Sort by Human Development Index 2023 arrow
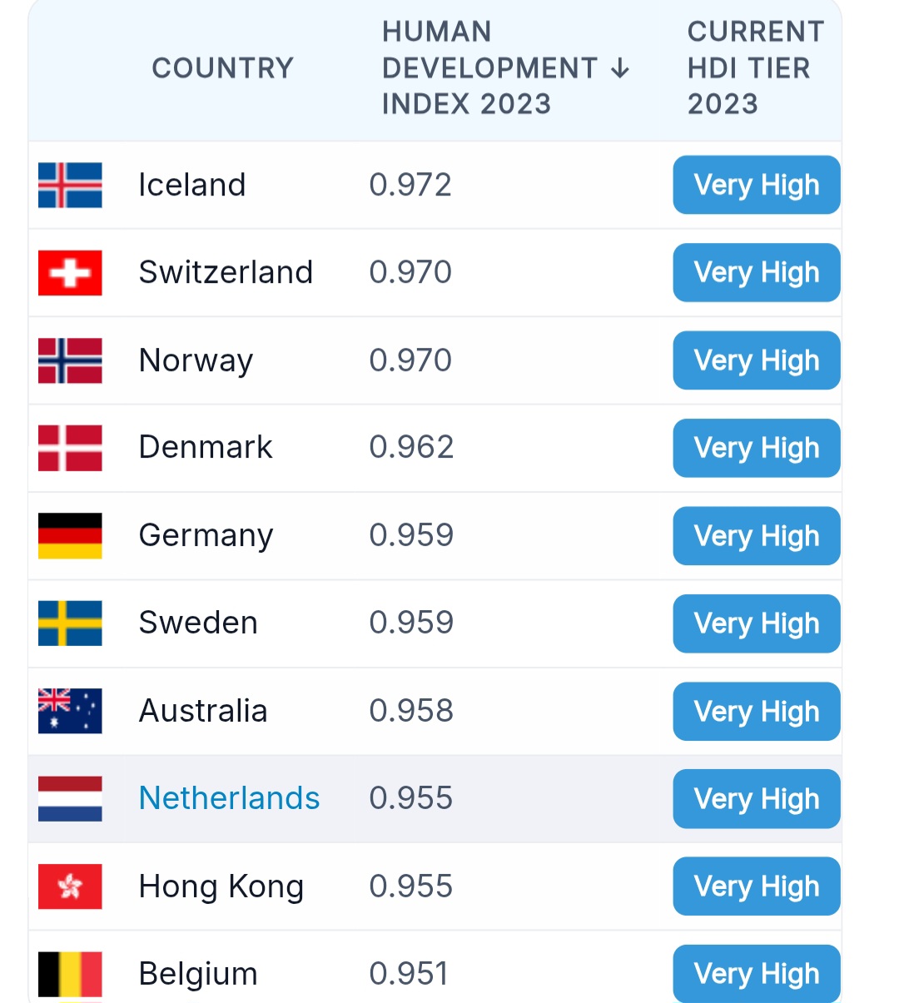 pos(620,68)
